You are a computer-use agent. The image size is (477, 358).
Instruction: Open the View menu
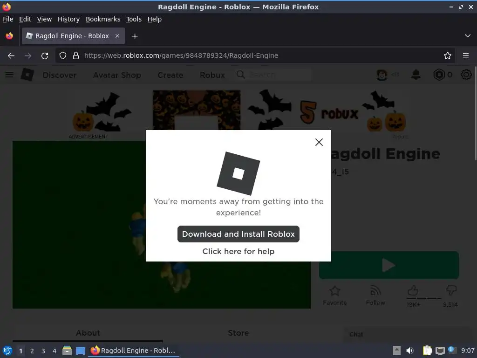click(44, 19)
